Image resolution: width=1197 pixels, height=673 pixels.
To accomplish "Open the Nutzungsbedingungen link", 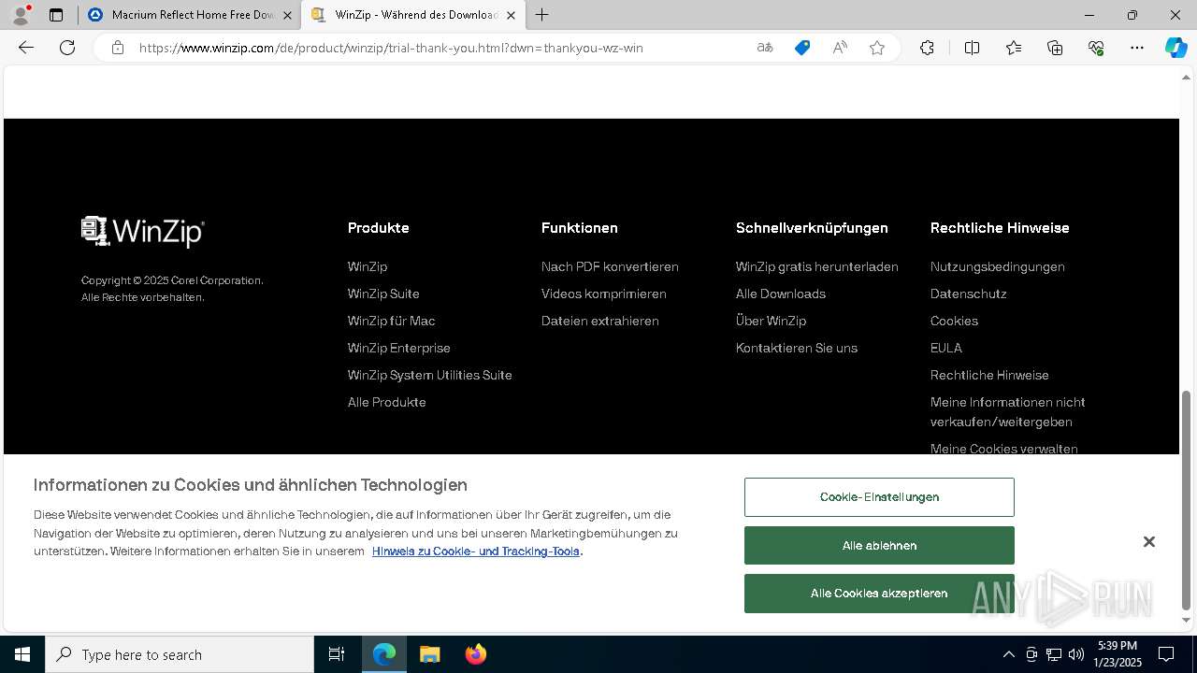I will point(997,266).
